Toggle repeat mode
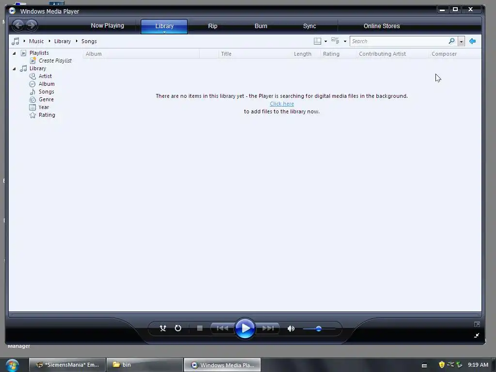The width and height of the screenshot is (496, 372). tap(178, 328)
